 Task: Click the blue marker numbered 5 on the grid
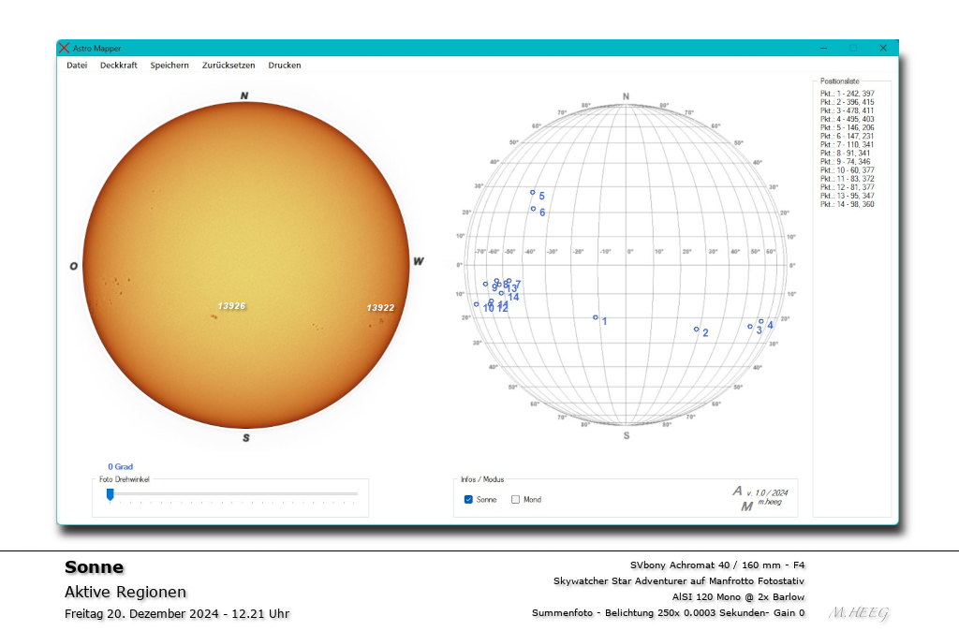pos(534,194)
